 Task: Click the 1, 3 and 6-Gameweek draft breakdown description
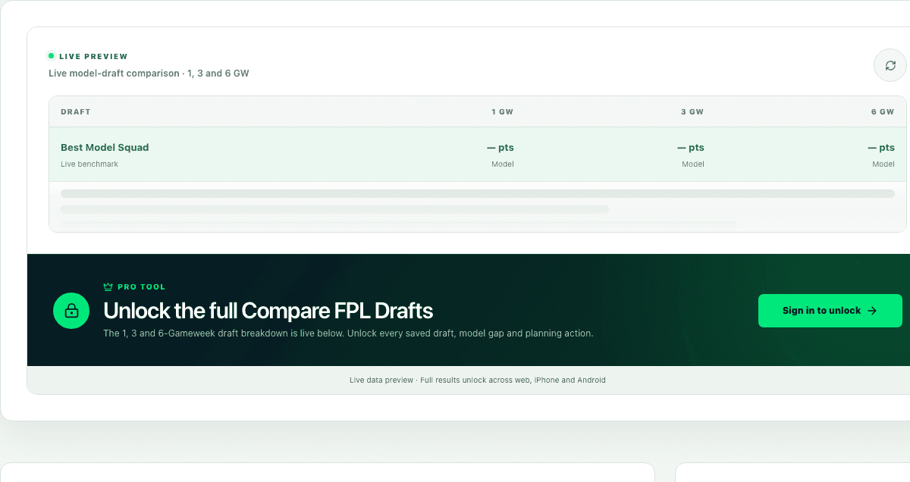point(348,333)
